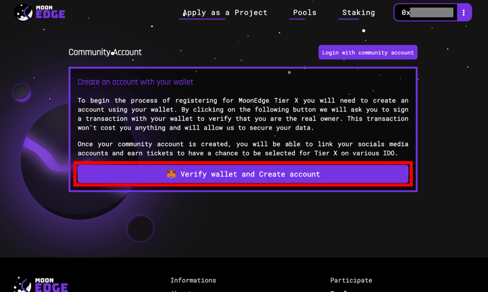Go to the Pools page
This screenshot has height=292, width=488.
[305, 12]
